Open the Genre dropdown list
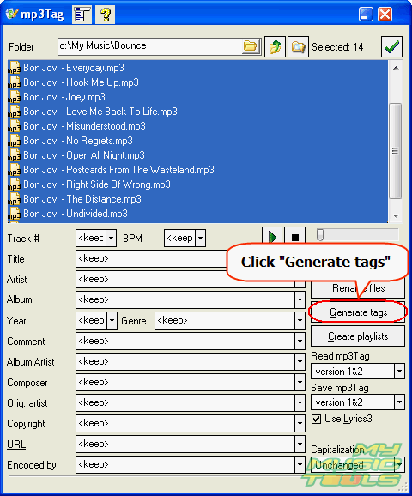 [300, 320]
